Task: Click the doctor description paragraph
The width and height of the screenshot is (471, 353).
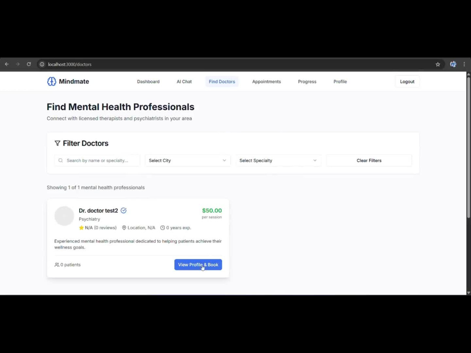Action: 138,244
